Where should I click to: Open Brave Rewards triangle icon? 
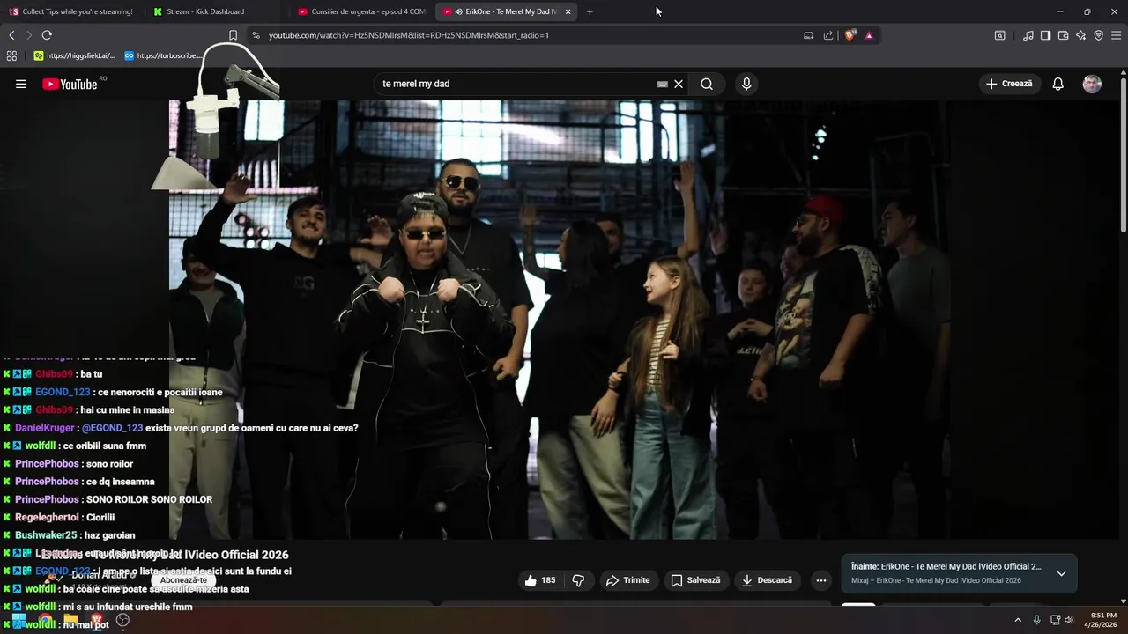[x=869, y=35]
